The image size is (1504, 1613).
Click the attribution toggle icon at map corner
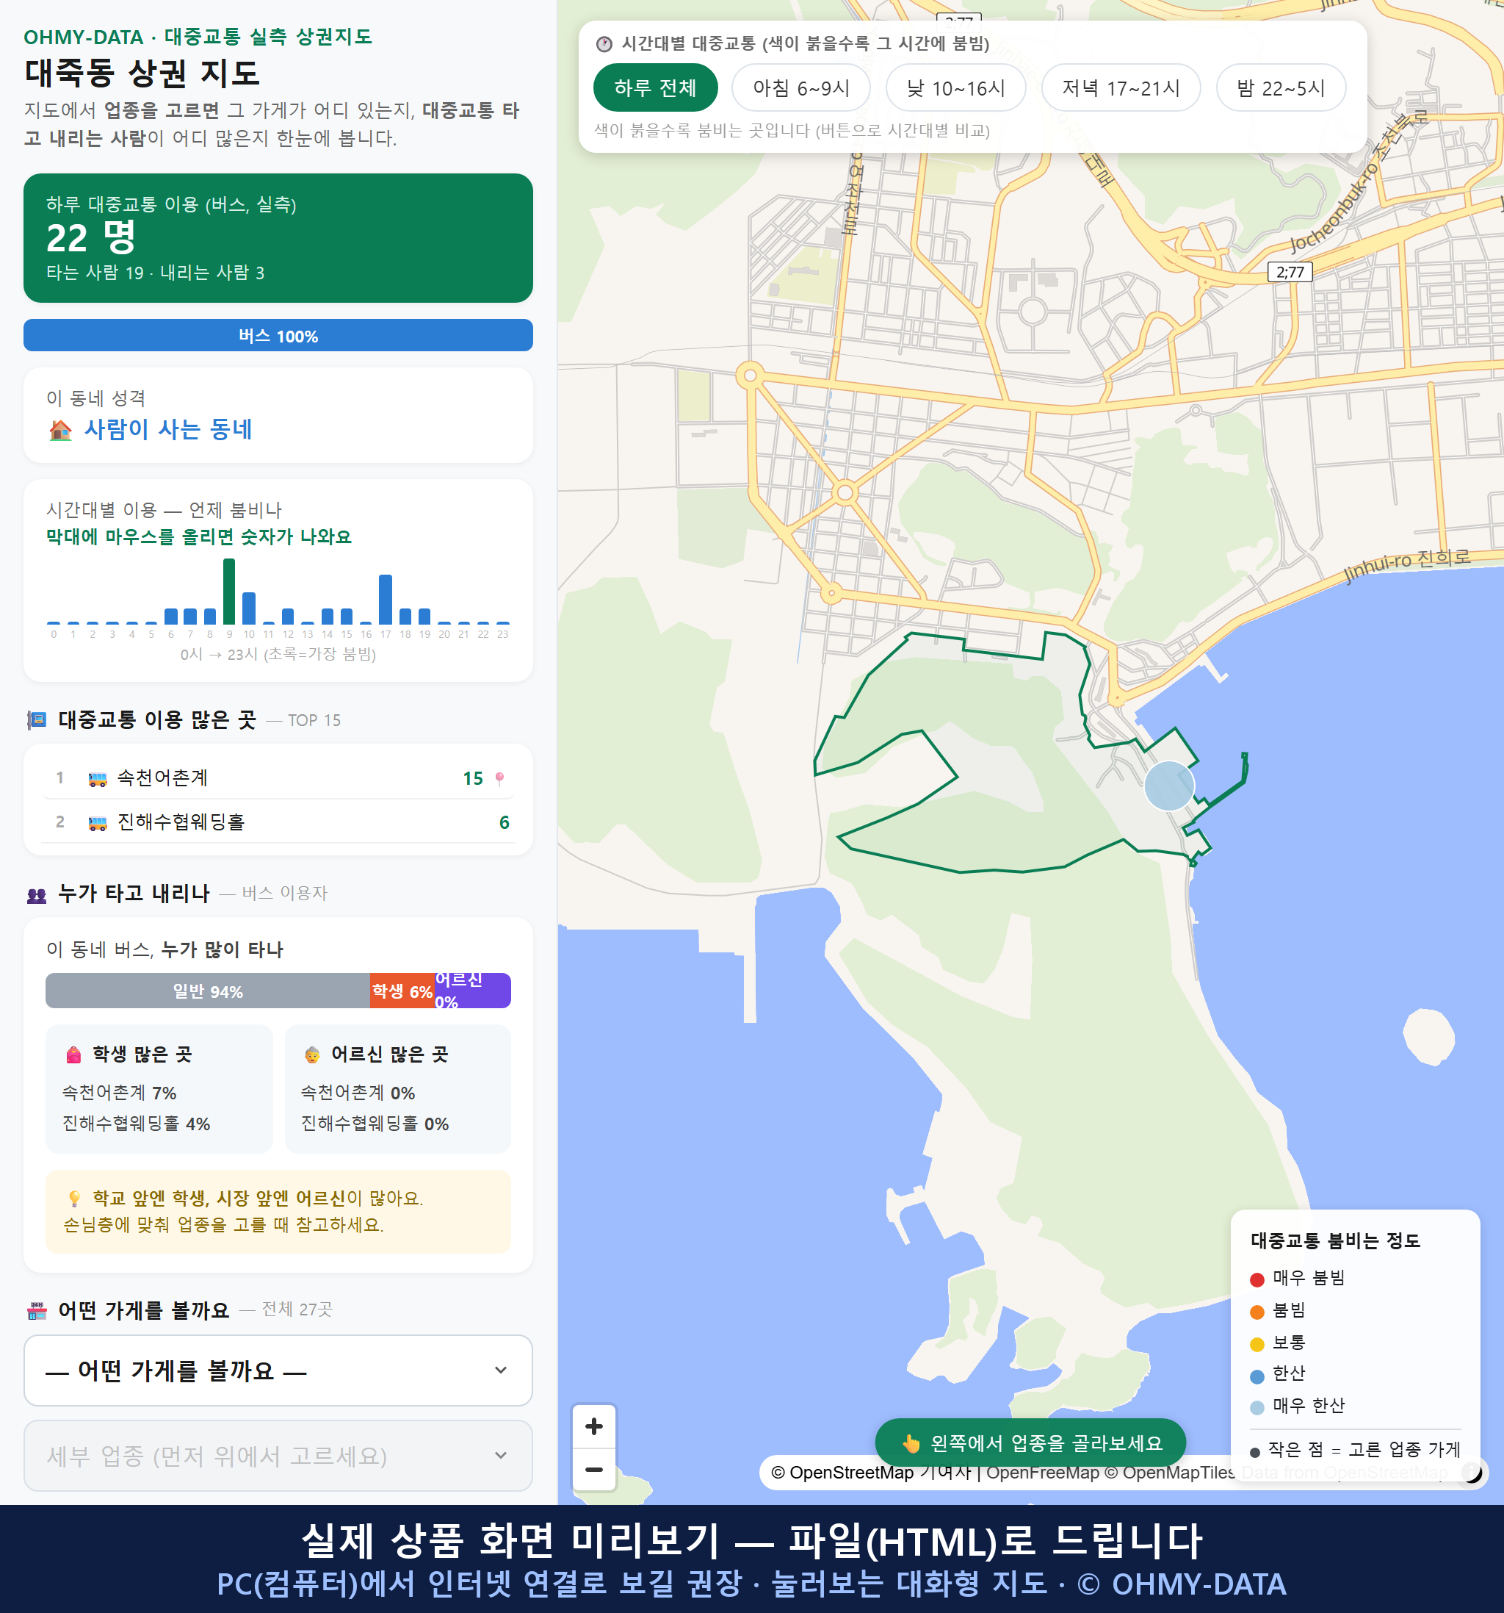point(1471,1472)
